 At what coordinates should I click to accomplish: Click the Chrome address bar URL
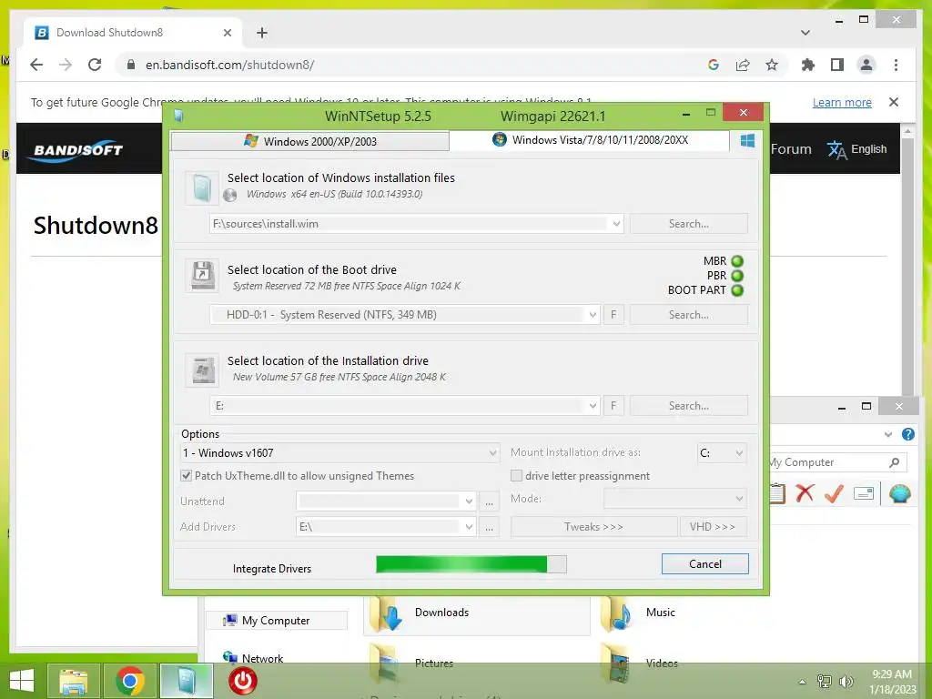pos(229,65)
